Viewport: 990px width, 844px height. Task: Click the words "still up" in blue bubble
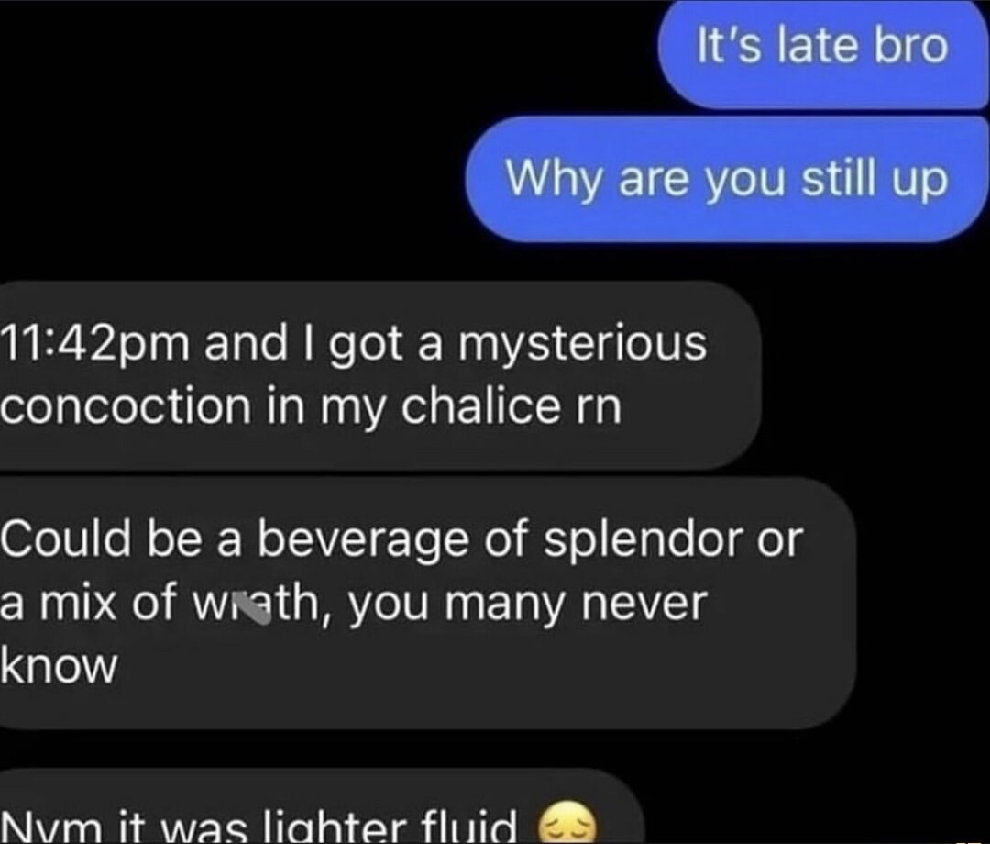pos(874,180)
